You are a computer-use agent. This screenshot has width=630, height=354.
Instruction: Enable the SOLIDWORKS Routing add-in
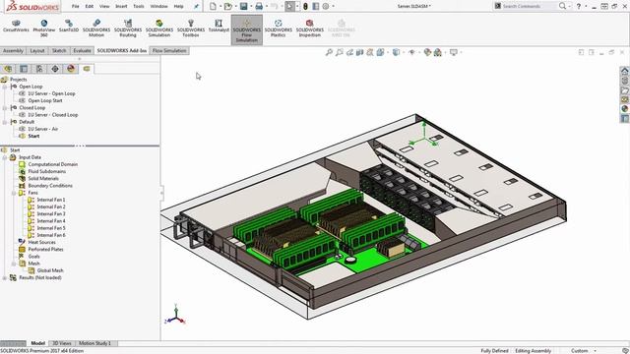pos(128,29)
